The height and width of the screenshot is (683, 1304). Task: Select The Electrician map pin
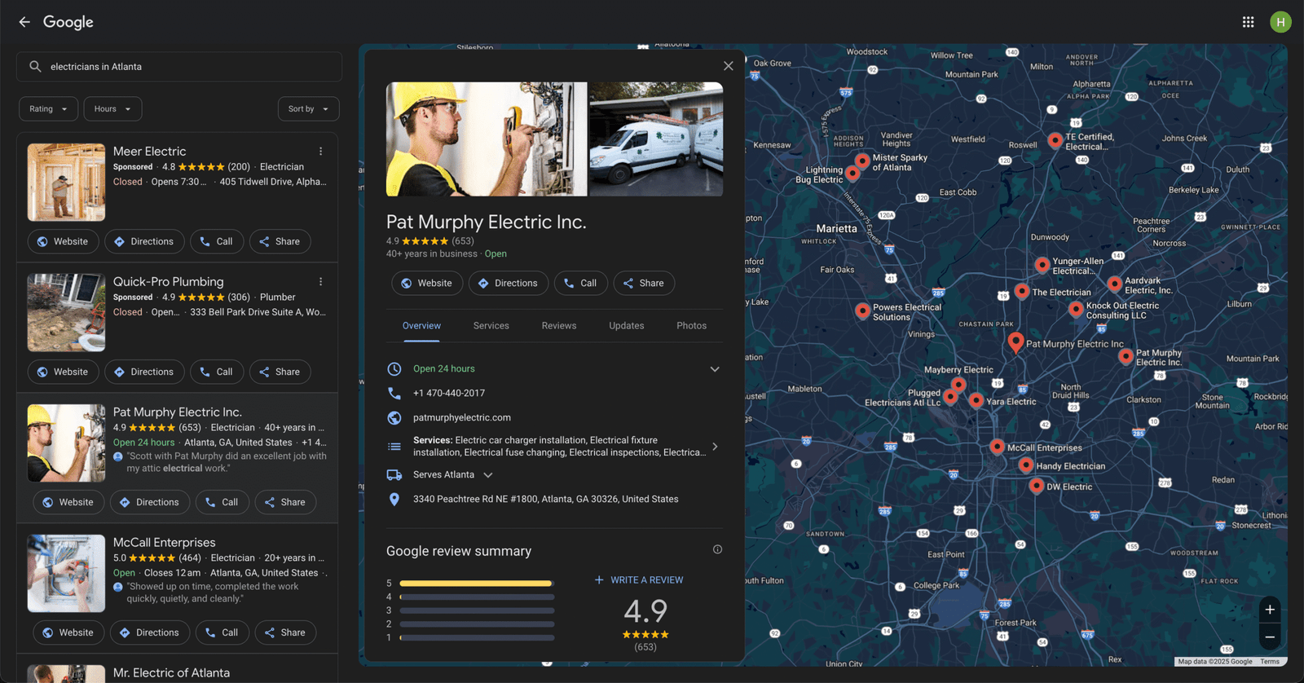1022,291
